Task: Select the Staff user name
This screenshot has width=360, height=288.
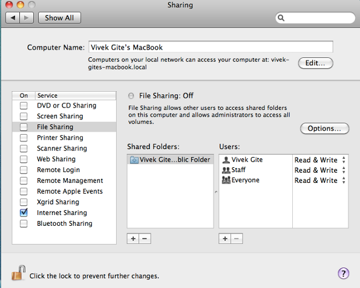Action: [x=238, y=170]
